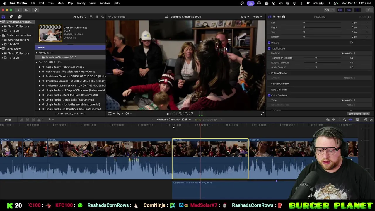Enable the Rolling Shutter checkbox
Viewport: 375px width, 211px height.
click(x=269, y=73)
